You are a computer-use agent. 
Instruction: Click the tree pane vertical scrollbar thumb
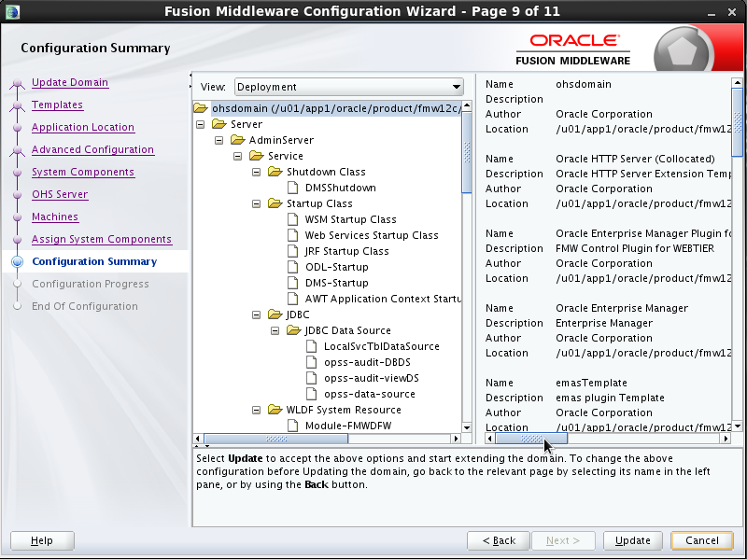coord(466,152)
